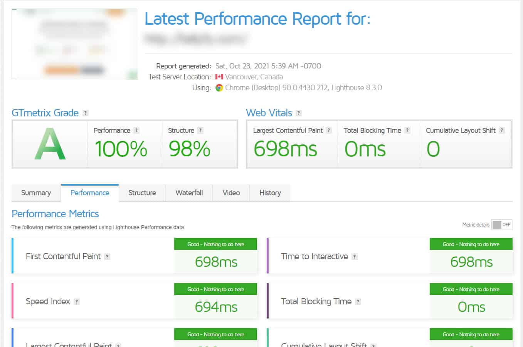Click the Total Blocking Time 0ms metric result
Screen dimensions: 523x347
[471, 307]
